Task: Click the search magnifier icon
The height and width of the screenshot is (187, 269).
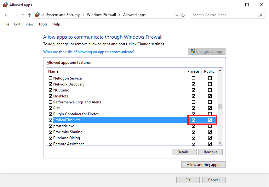Action: pos(260,15)
